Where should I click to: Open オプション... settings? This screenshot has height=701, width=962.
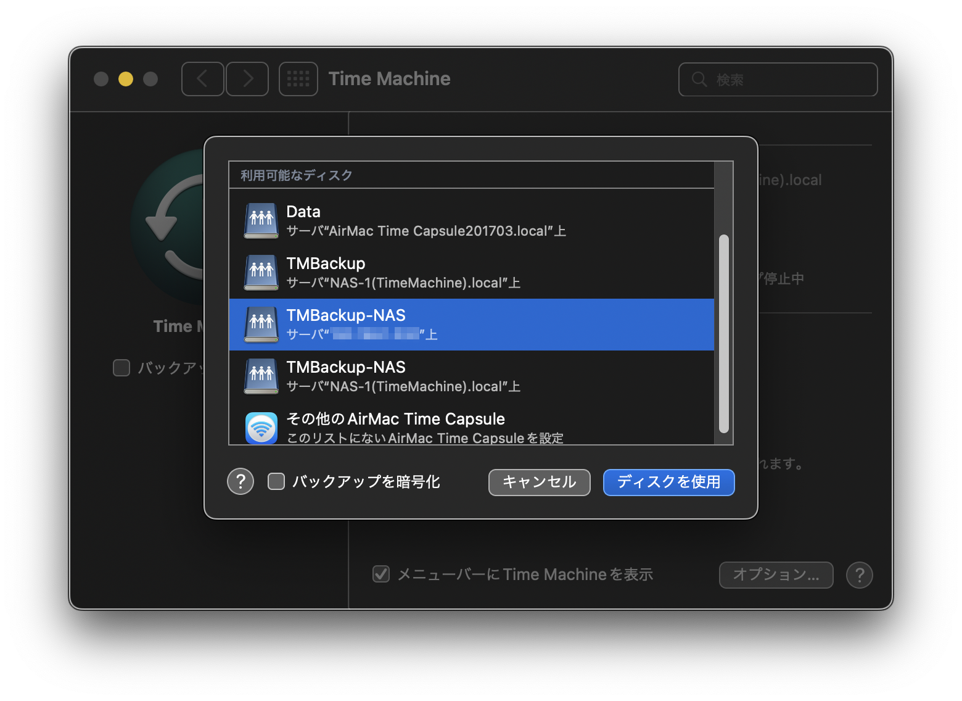776,574
